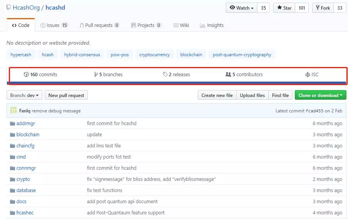Open the hcashd repository link

point(55,8)
